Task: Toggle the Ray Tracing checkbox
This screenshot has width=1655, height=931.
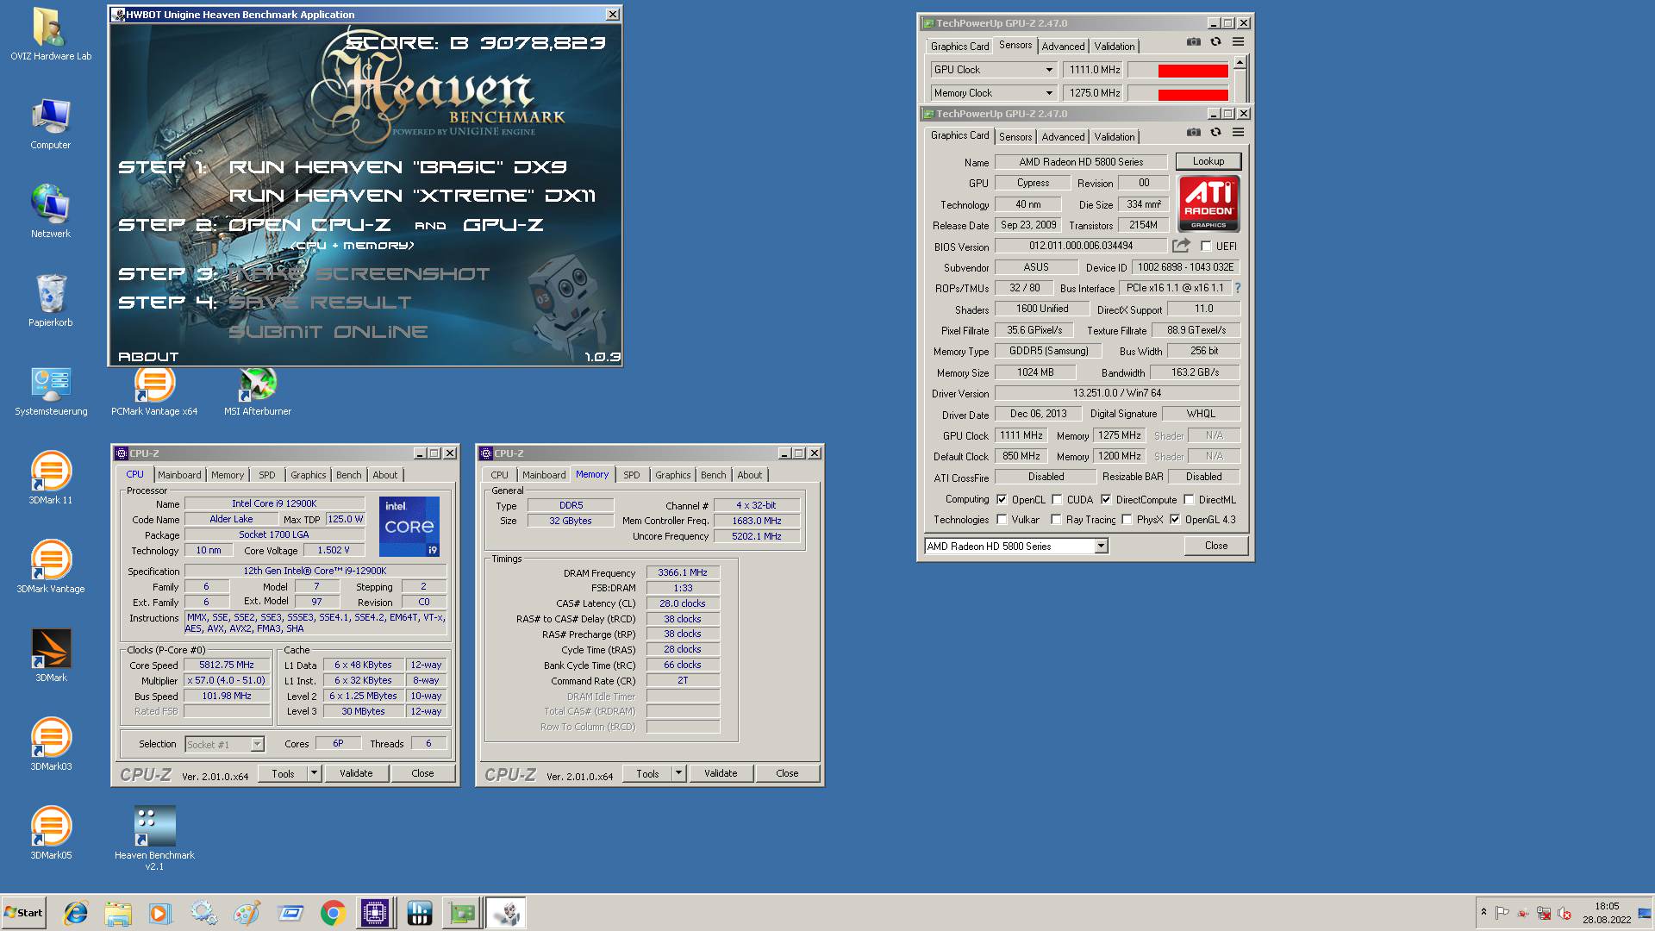Action: click(x=1056, y=520)
